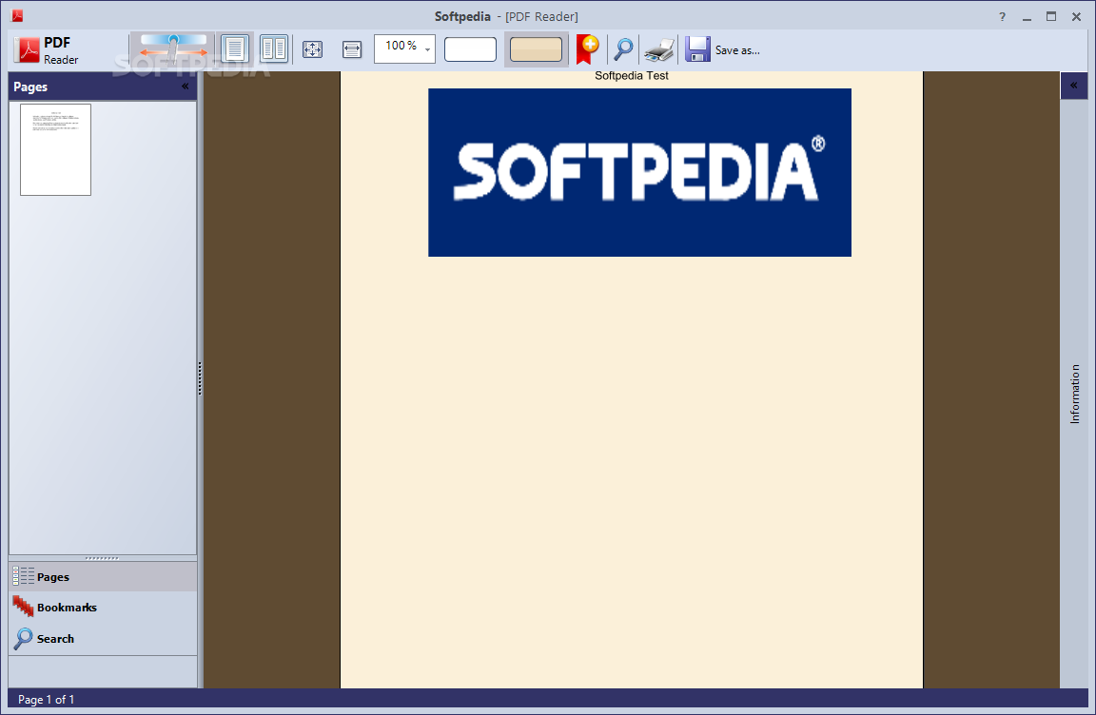Toggle the page slider navigation tool
The height and width of the screenshot is (715, 1096).
tap(173, 48)
